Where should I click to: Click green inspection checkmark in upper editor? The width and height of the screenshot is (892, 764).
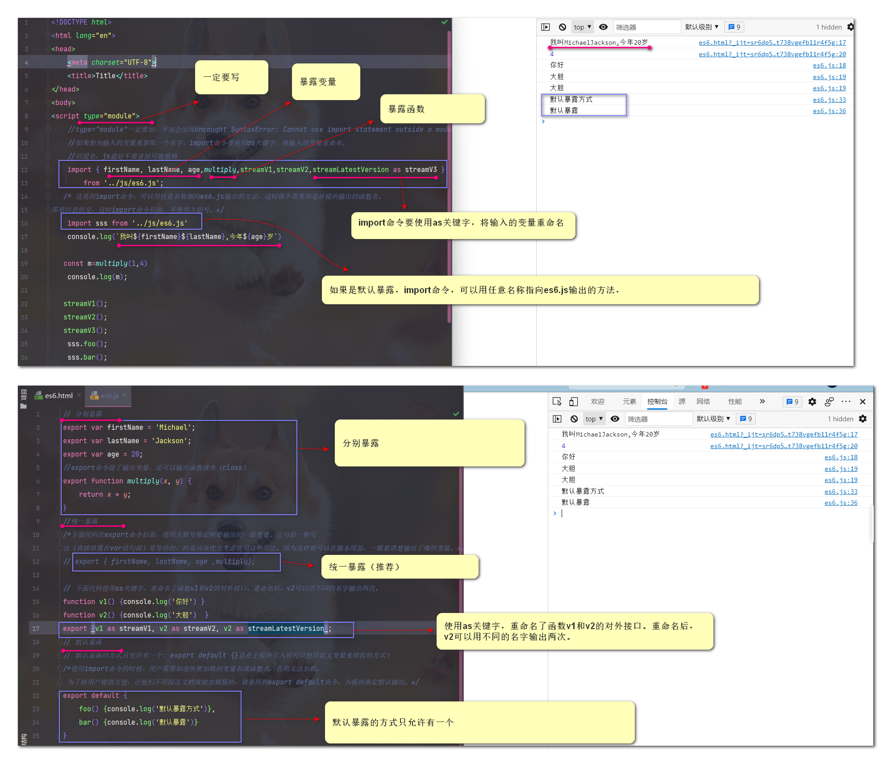(x=445, y=22)
